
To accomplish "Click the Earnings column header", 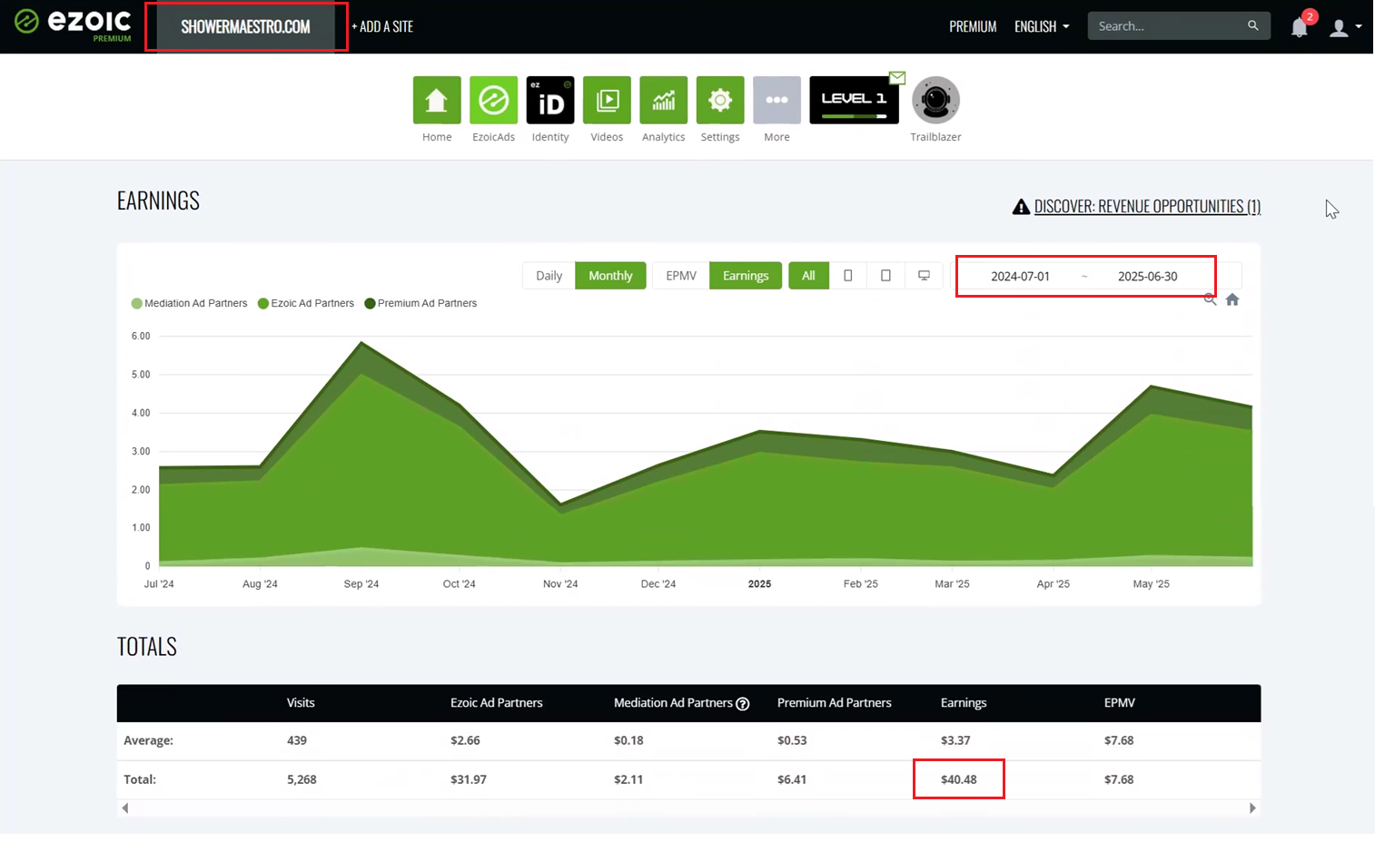I will click(963, 703).
